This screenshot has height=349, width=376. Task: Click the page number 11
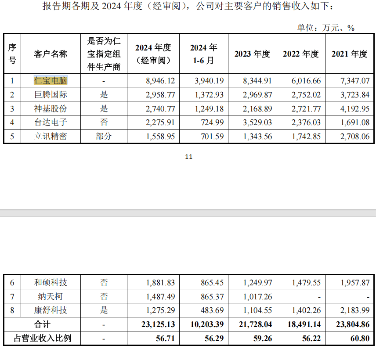pos(189,157)
